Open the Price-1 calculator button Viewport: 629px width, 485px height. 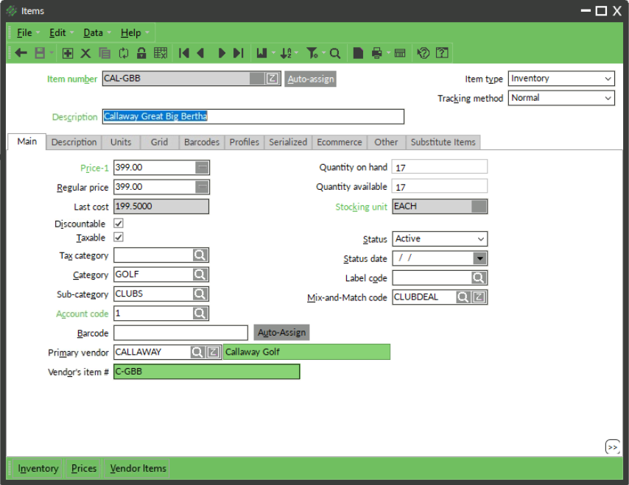tap(202, 168)
